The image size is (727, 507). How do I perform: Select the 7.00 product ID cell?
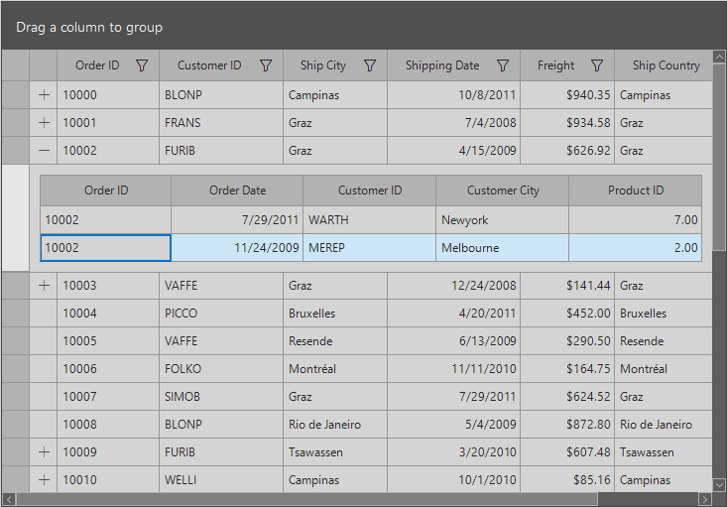[636, 220]
